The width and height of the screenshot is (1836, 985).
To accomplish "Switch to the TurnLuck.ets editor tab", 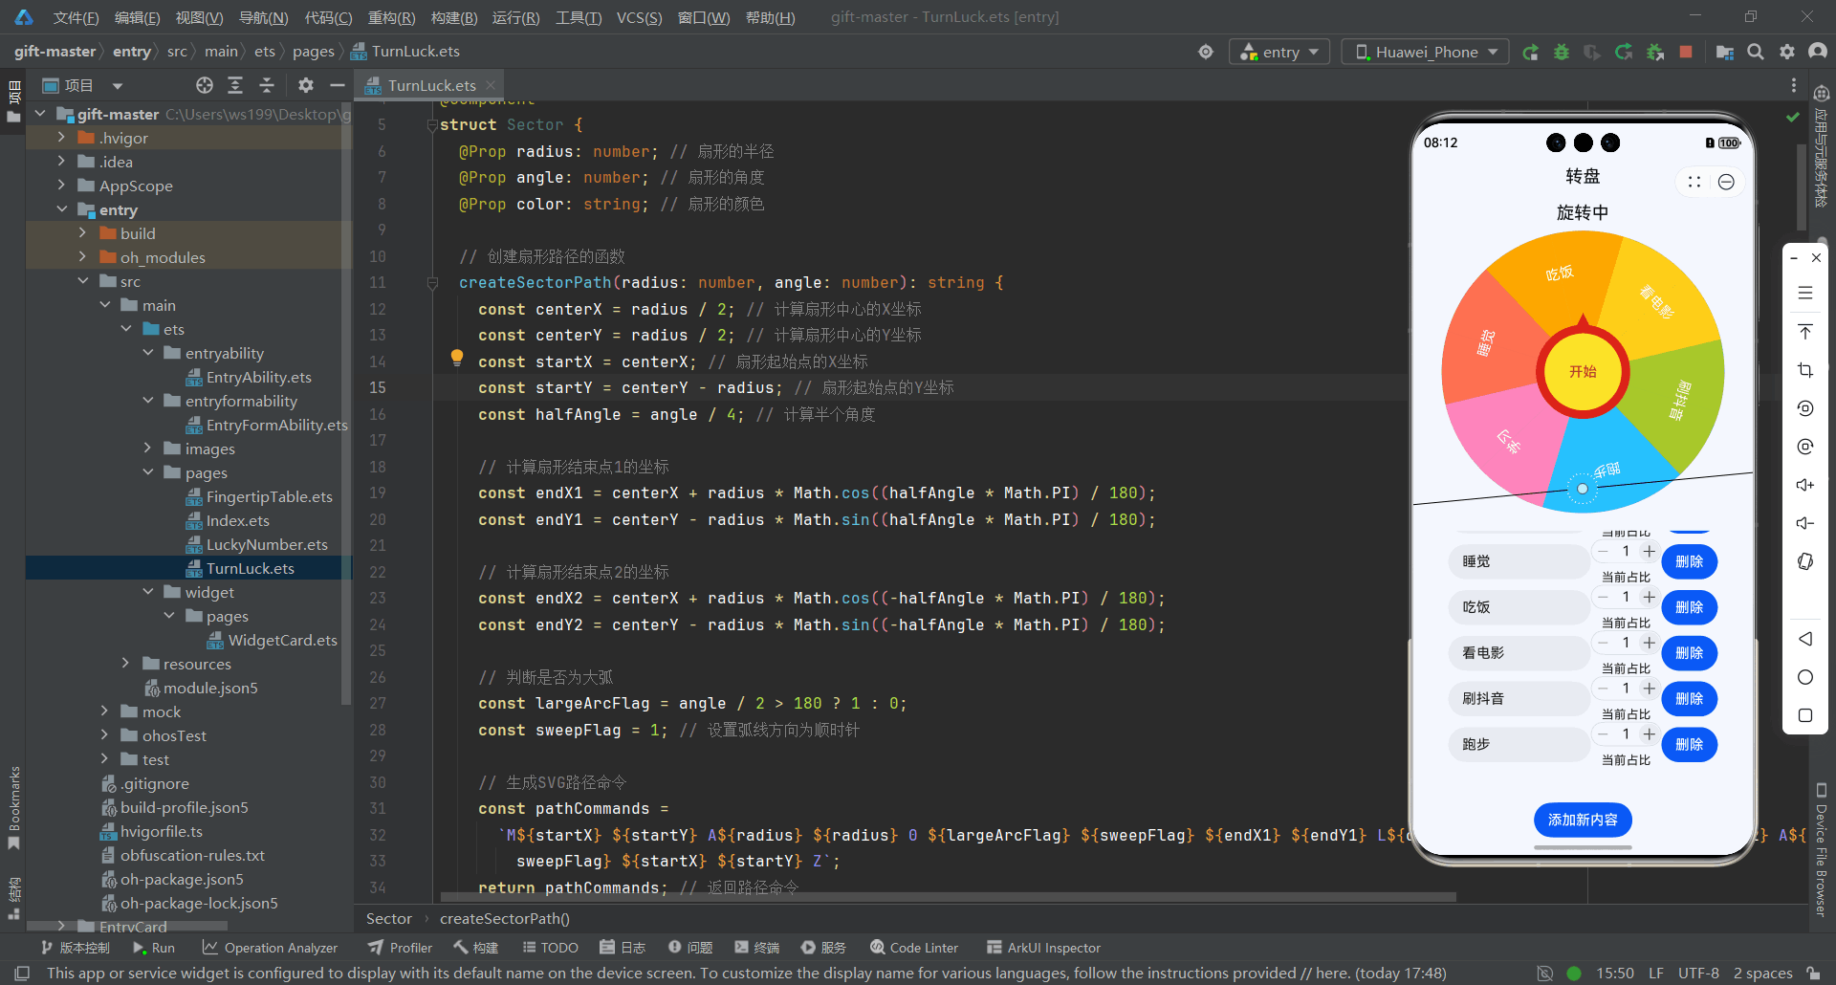I will 431,85.
